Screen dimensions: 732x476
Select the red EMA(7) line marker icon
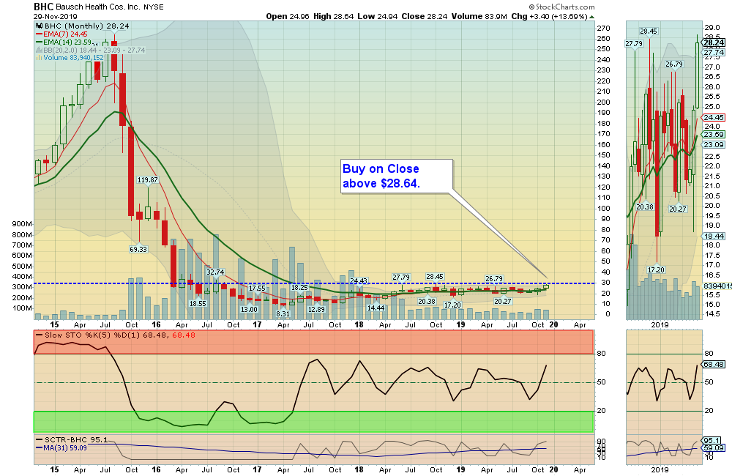coord(39,35)
